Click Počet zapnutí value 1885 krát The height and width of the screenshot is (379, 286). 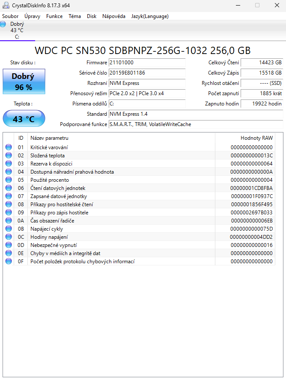tap(262, 93)
